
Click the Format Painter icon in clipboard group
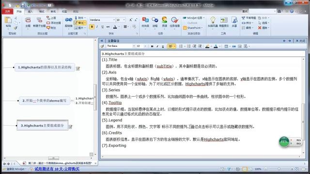pyautogui.click(x=15, y=28)
